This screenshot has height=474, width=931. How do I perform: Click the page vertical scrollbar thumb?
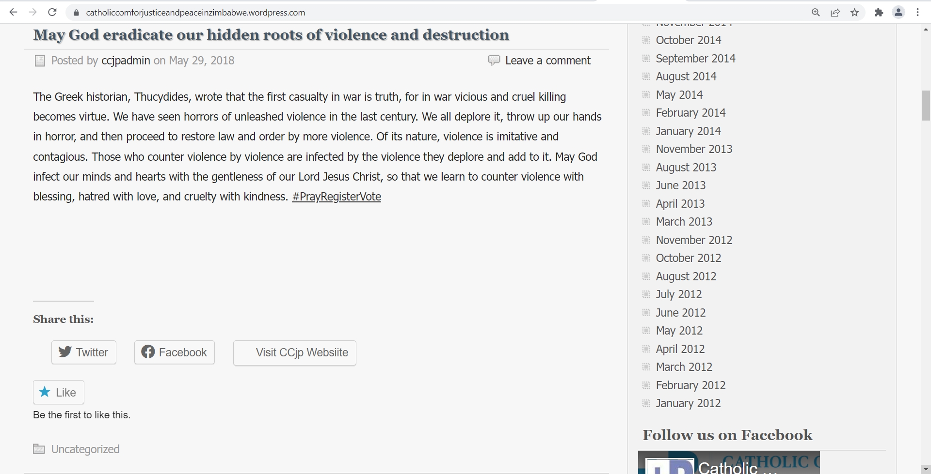[926, 105]
